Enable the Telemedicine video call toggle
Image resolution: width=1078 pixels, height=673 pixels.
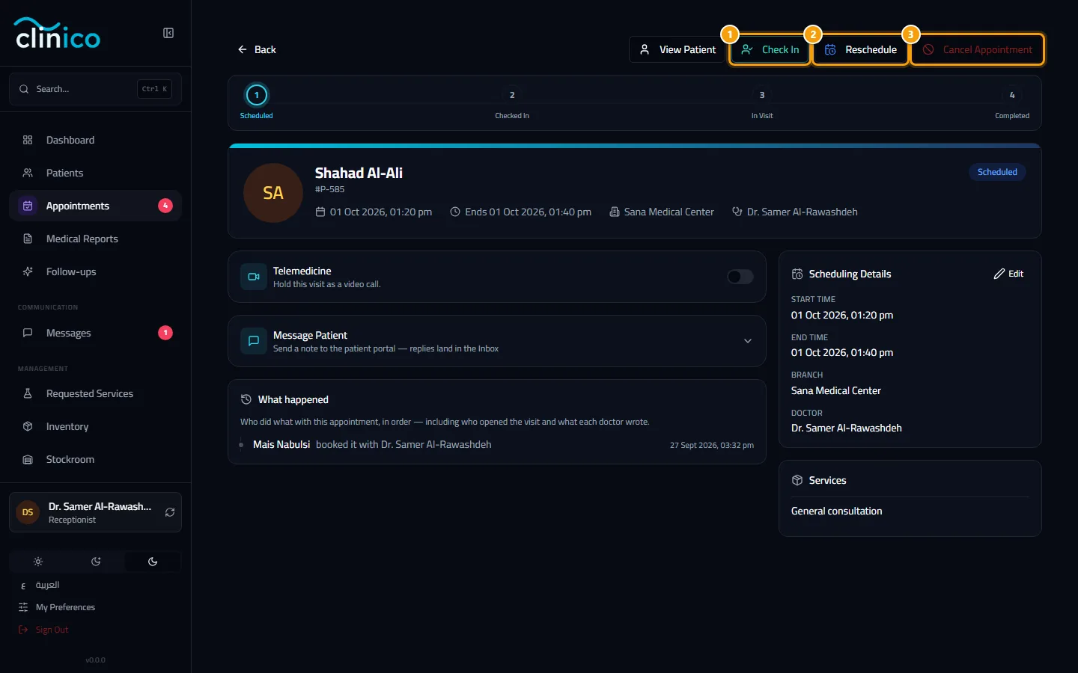click(x=740, y=277)
